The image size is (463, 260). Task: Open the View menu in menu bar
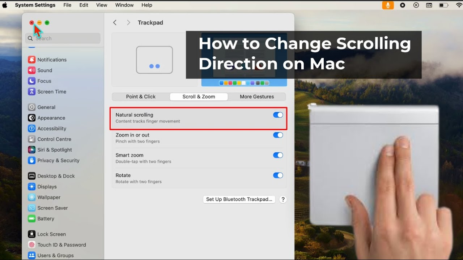(102, 5)
